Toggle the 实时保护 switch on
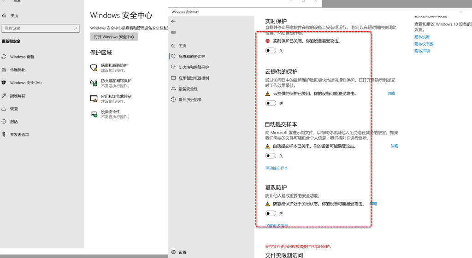The height and width of the screenshot is (258, 472). [271, 51]
